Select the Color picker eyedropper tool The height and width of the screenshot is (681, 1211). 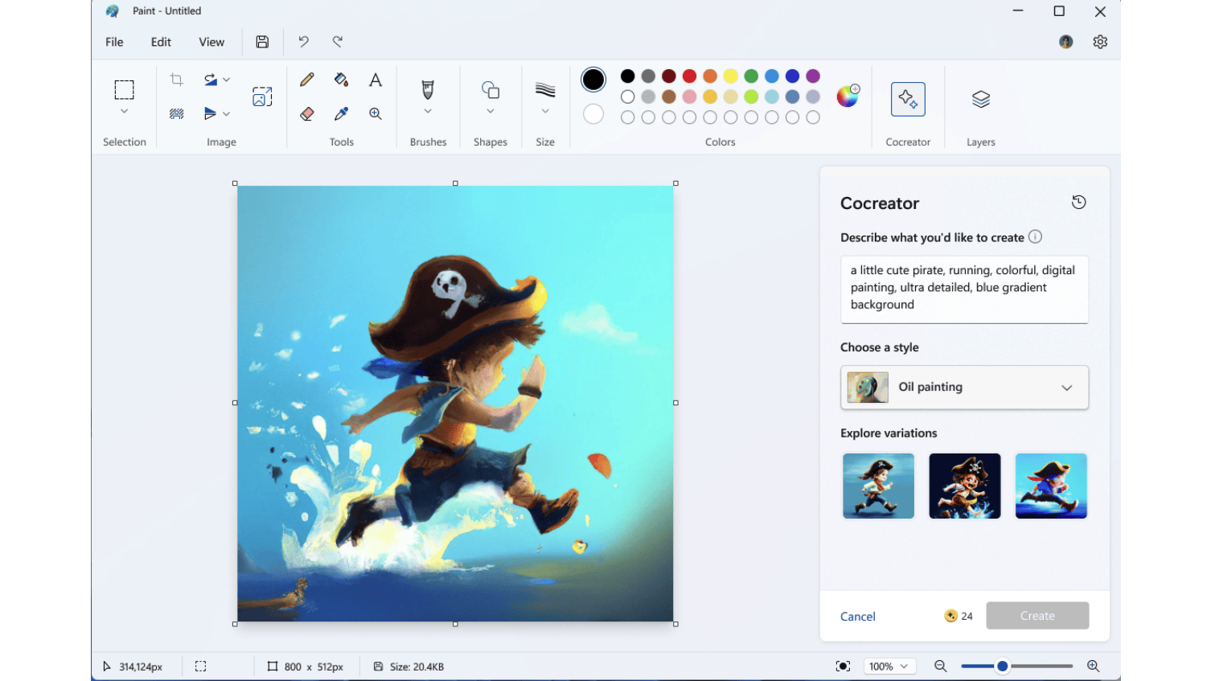[x=341, y=114]
